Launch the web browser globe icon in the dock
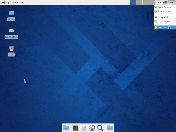This screenshot has height=132, width=176. tap(92, 128)
